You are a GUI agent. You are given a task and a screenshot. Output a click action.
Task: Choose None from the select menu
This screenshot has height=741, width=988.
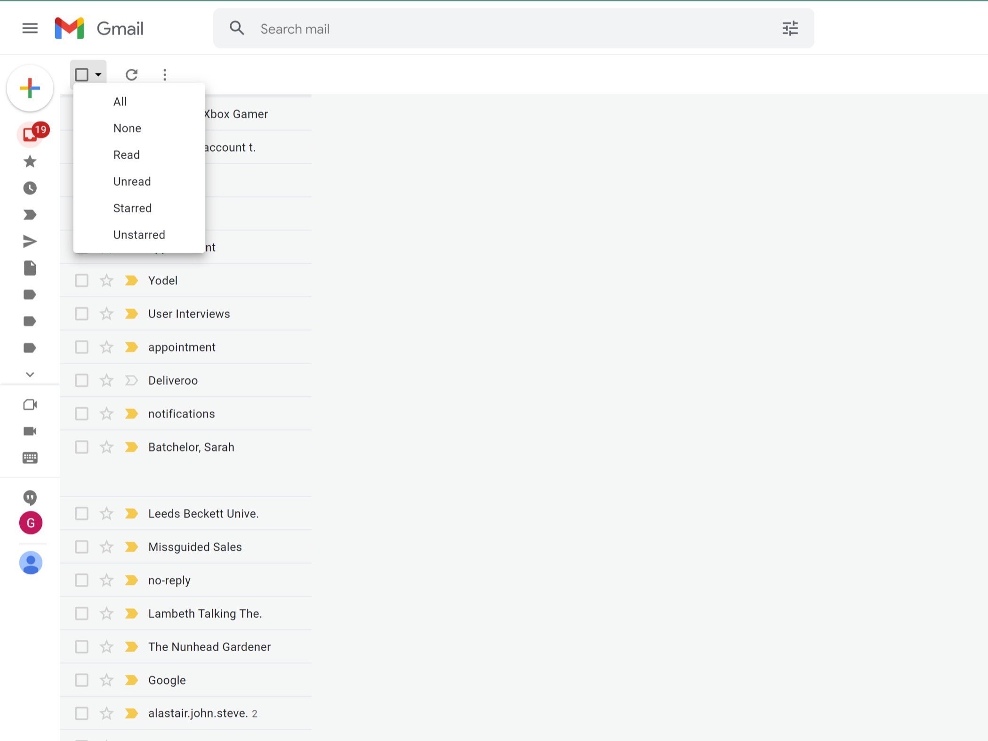139,128
